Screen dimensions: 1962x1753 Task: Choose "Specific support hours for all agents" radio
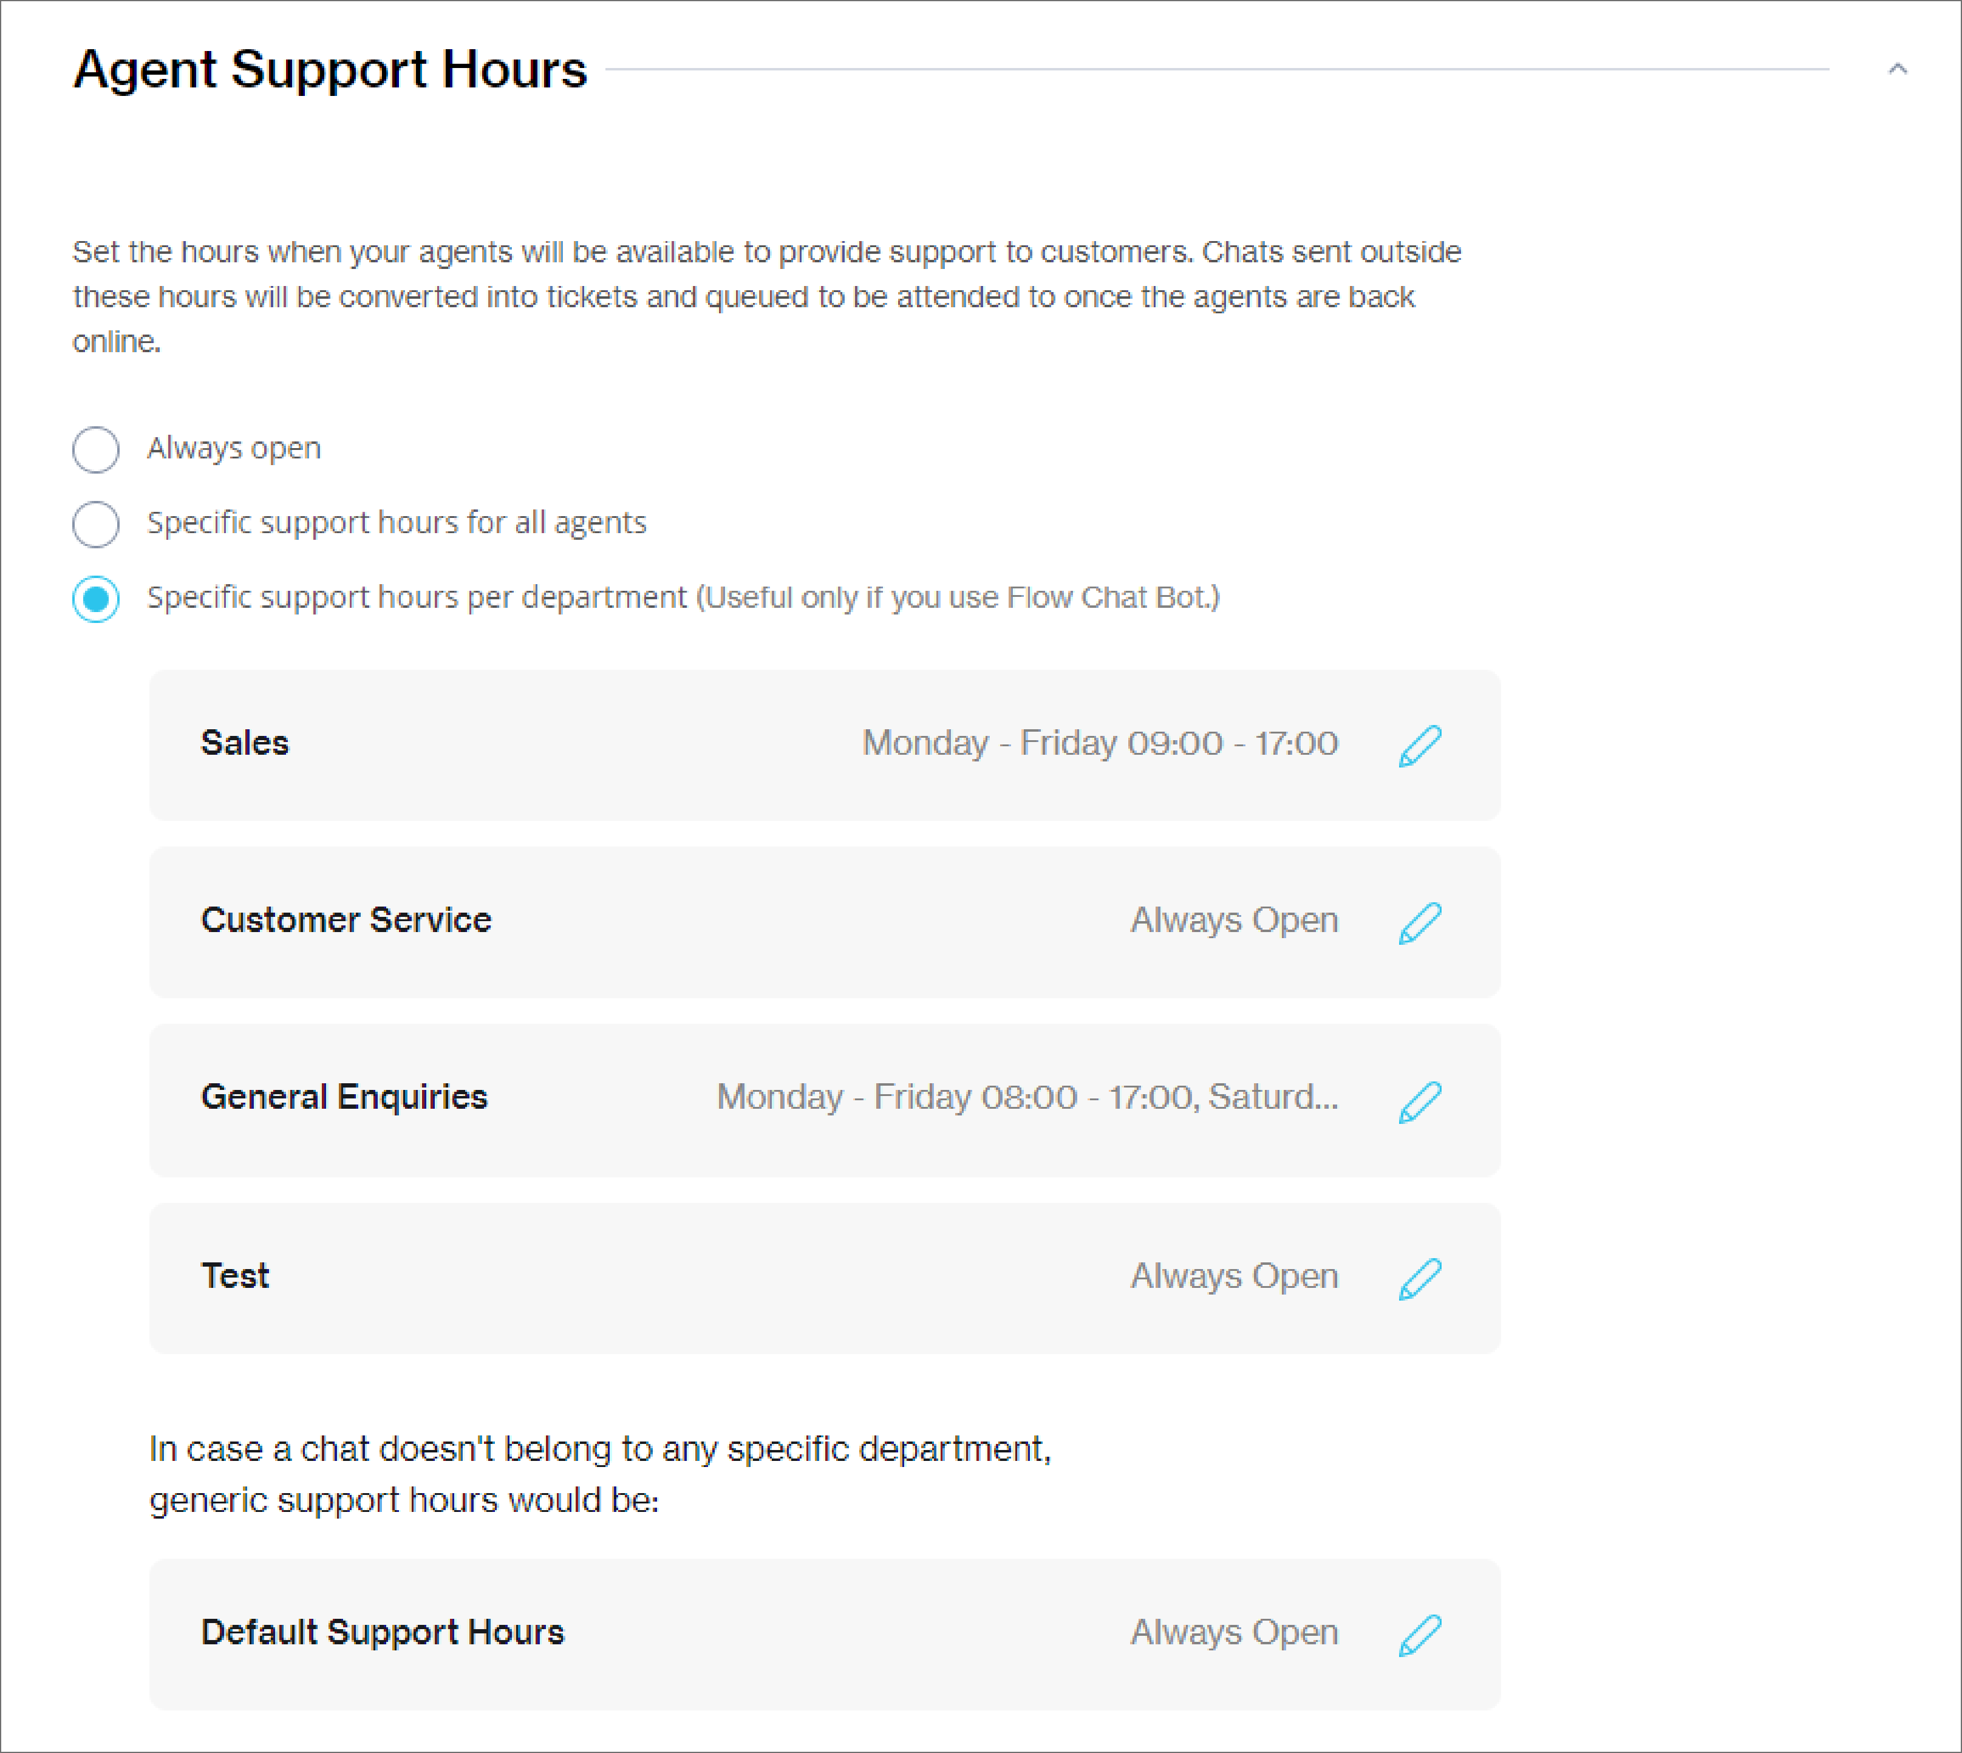pos(97,524)
